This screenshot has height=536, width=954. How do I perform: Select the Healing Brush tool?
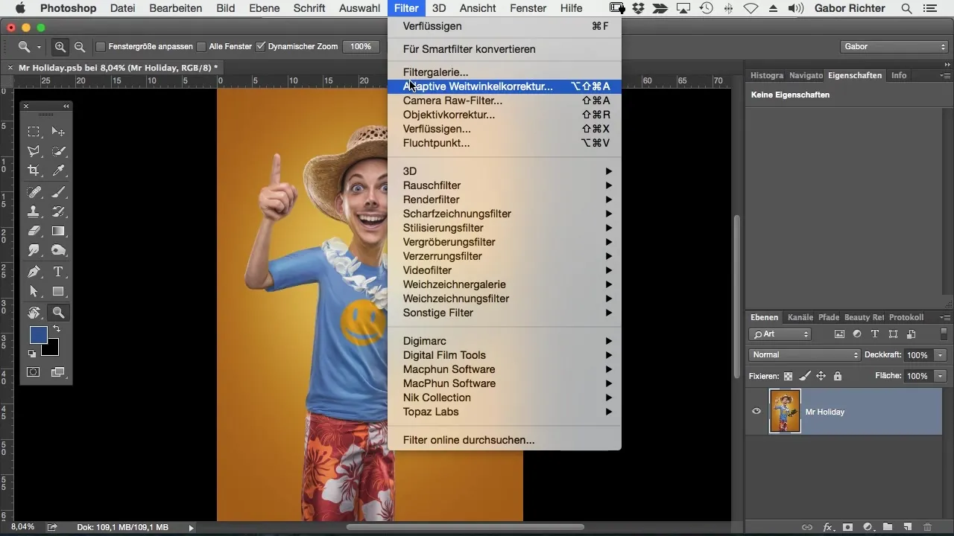pyautogui.click(x=34, y=192)
